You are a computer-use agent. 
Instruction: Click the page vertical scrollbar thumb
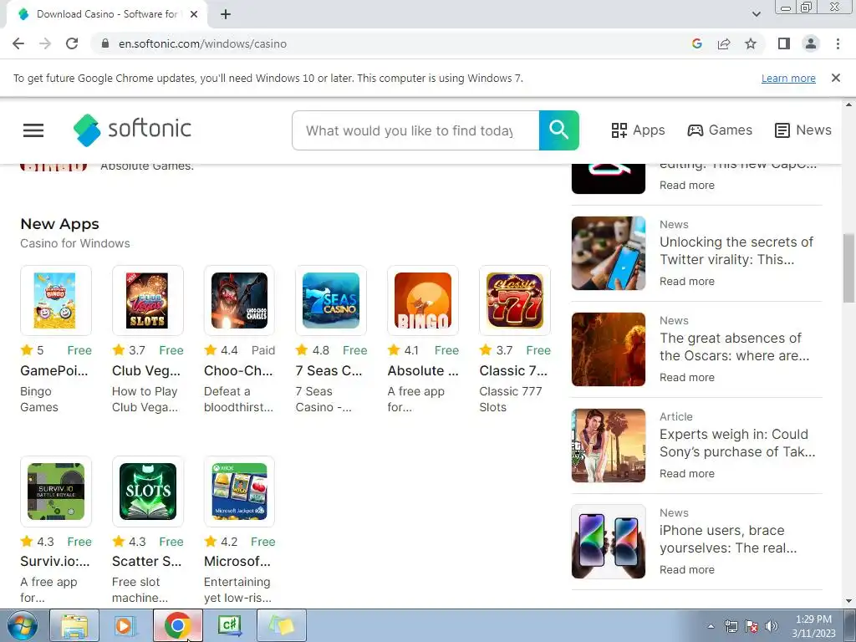pos(849,267)
